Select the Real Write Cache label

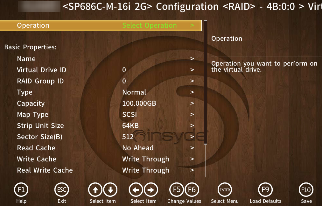(x=45, y=170)
